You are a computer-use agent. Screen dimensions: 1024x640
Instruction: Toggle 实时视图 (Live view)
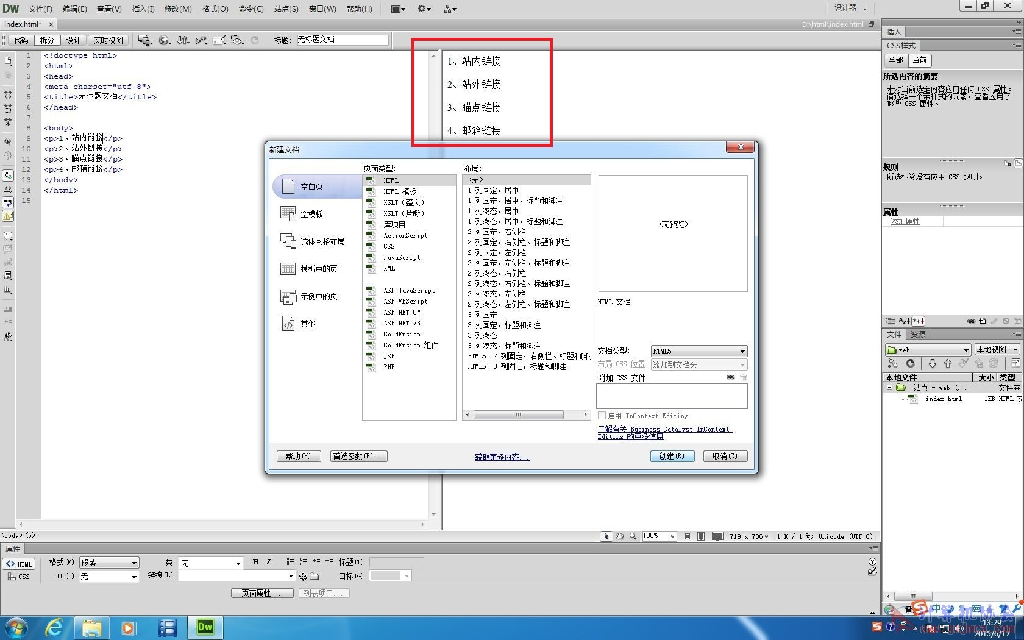[x=108, y=40]
